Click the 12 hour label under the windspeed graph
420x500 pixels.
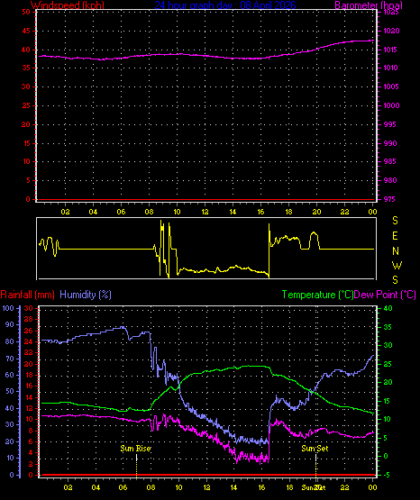205,212
